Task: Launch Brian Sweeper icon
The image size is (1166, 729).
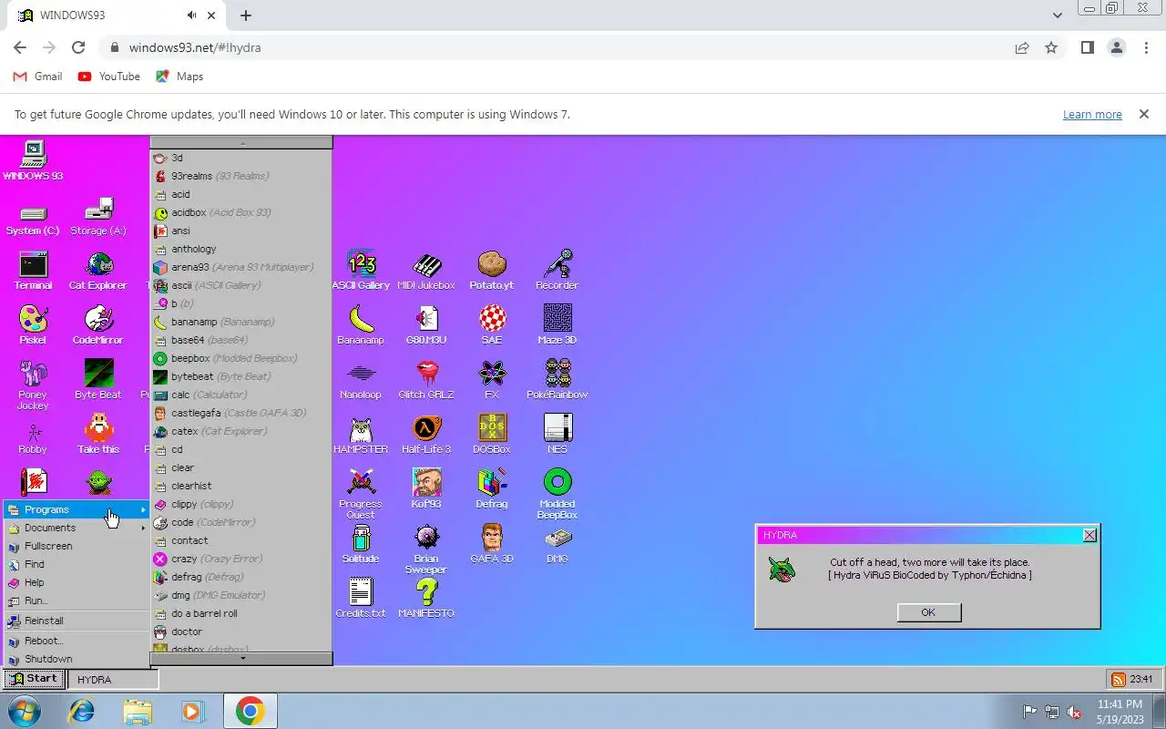Action: point(426,548)
